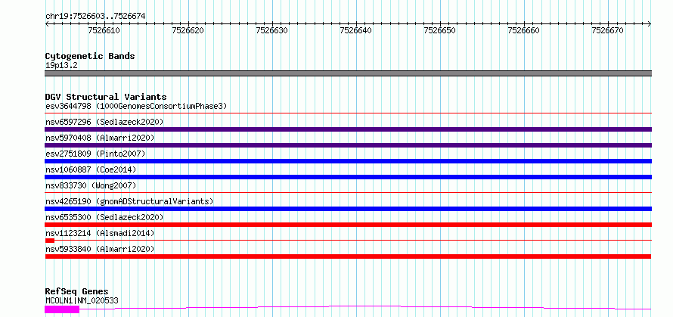
Task: Click the 7526650 ruler tick label
Action: point(439,30)
